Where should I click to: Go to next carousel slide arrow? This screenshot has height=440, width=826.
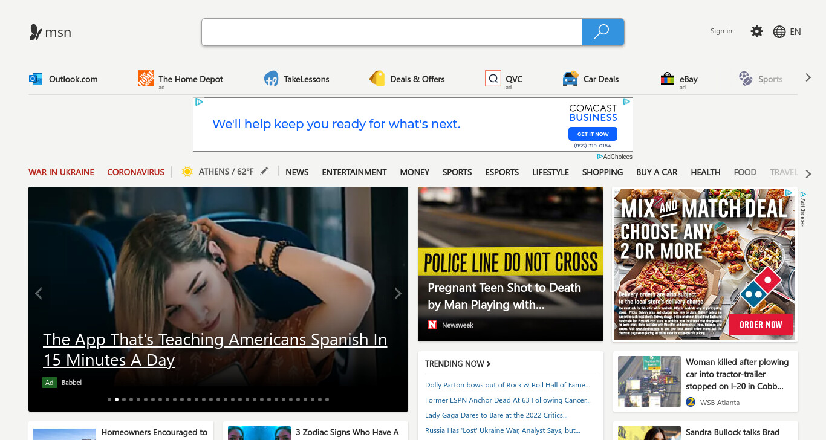click(x=398, y=294)
